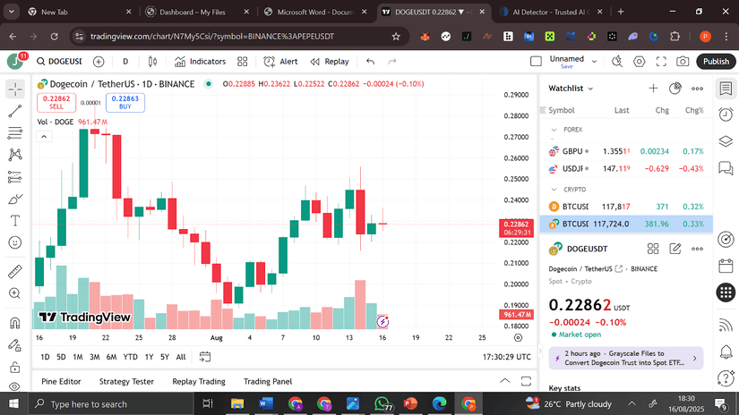This screenshot has width=739, height=415.
Task: Open the Grayscale Dogecoin Trust news item
Action: click(x=626, y=358)
